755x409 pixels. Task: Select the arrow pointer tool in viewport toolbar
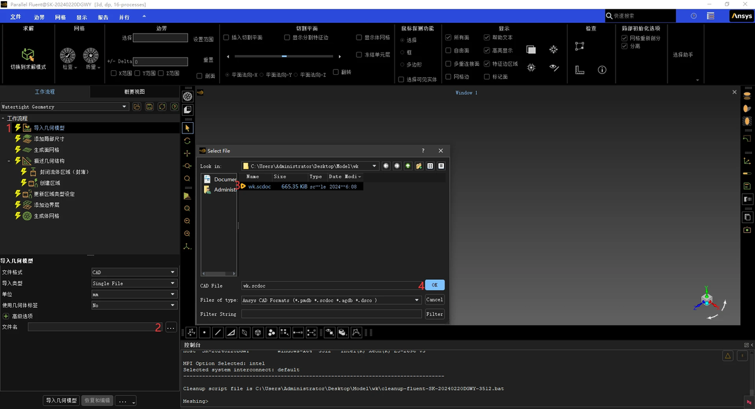[x=187, y=128]
